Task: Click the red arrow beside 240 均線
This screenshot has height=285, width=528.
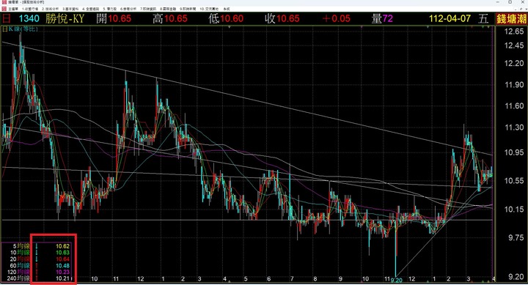Action: pos(36,278)
